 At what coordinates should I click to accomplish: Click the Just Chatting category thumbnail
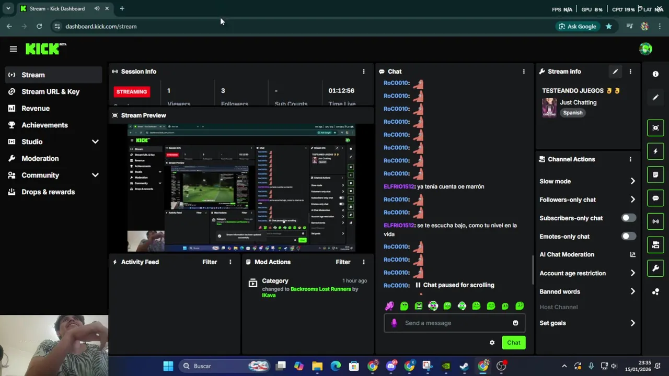[549, 108]
